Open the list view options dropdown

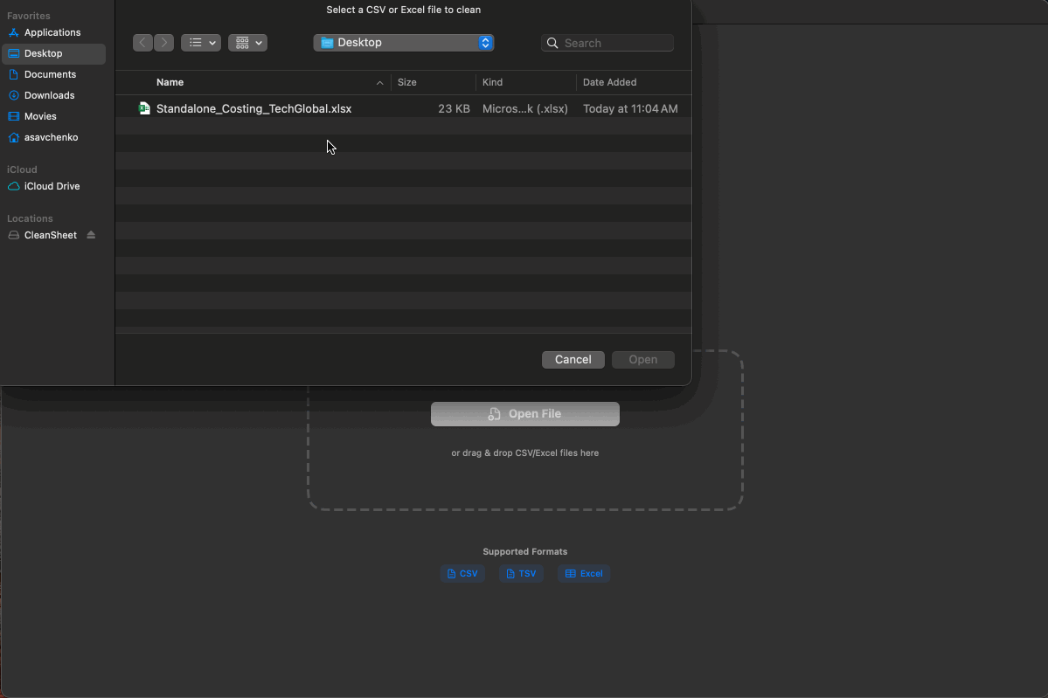200,42
